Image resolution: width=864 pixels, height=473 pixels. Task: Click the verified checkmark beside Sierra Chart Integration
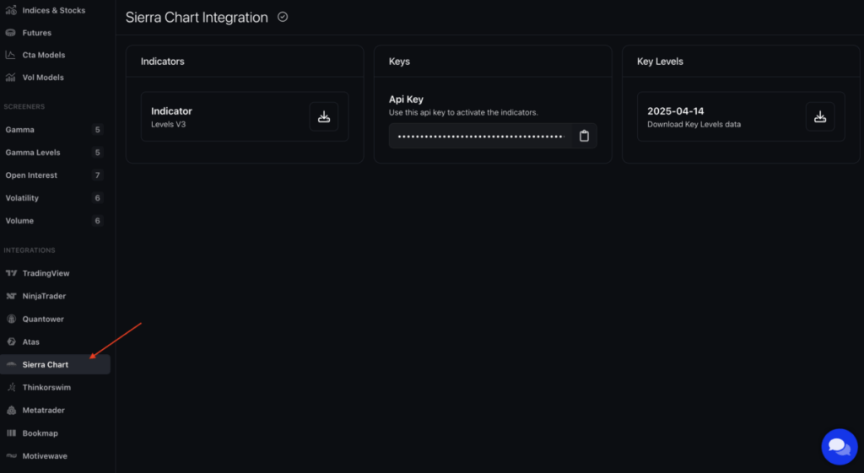pyautogui.click(x=283, y=17)
